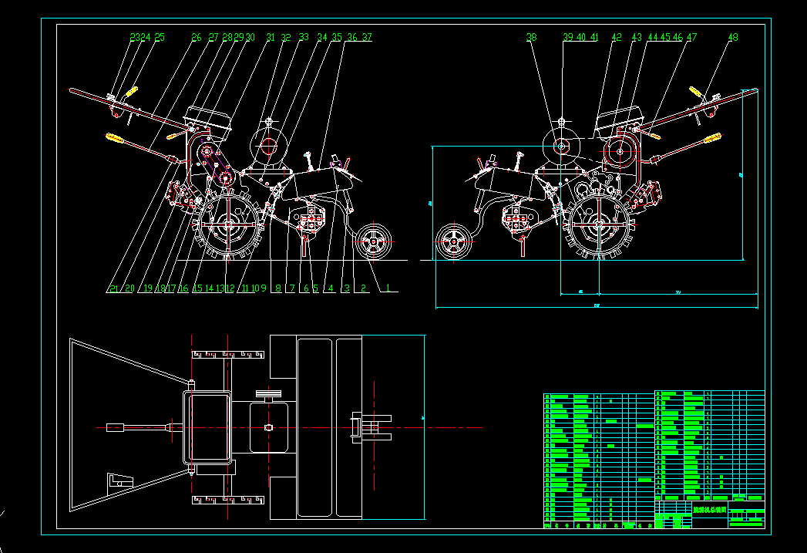
Task: Select part callout number 43
Action: [637, 37]
